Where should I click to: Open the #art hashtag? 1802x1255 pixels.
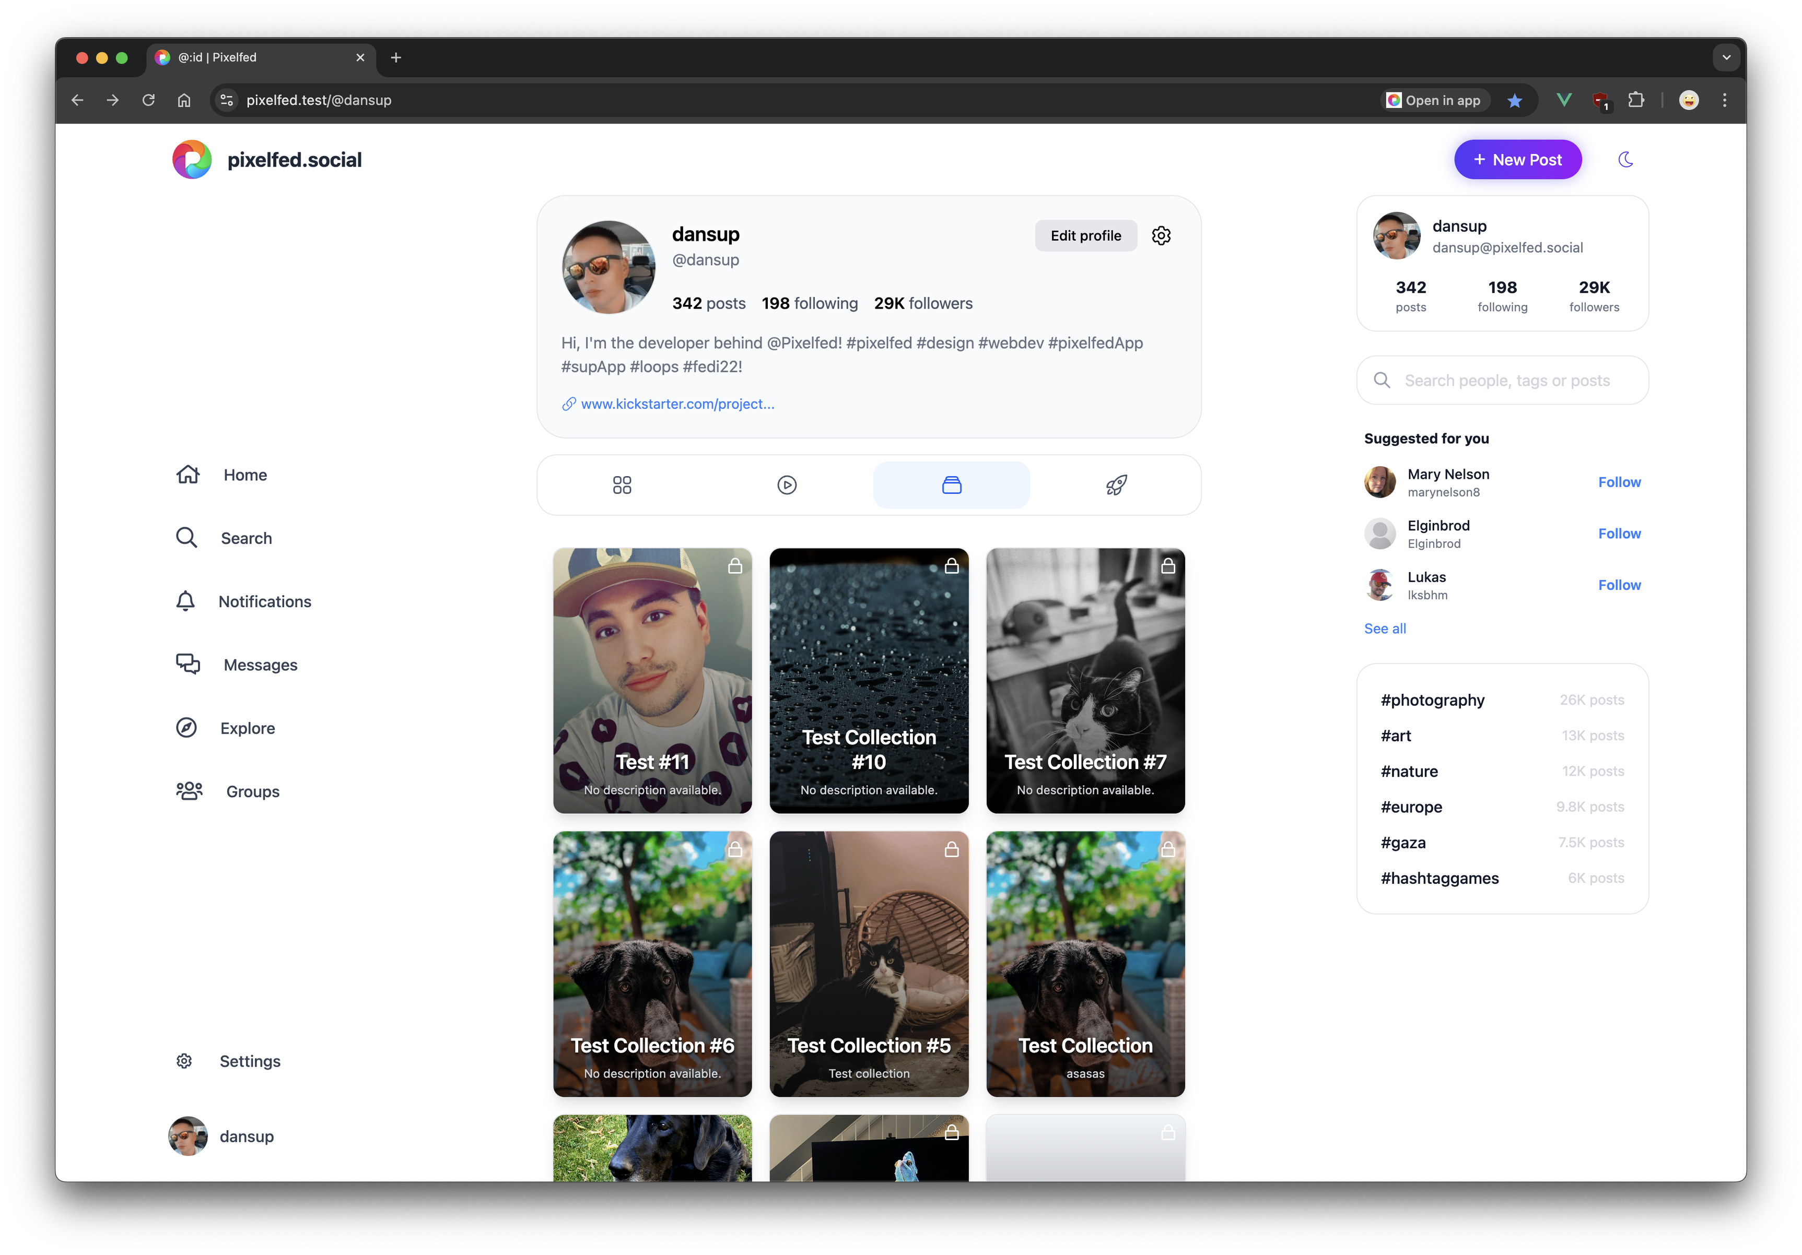[x=1396, y=735]
